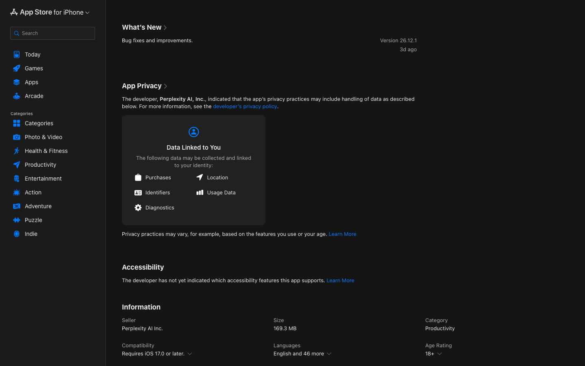Screen dimensions: 585x366
Task: Open the Photo & Video category label
Action: (43, 137)
